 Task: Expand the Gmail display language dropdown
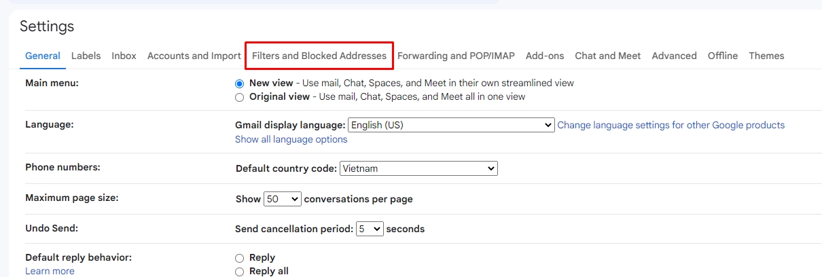pyautogui.click(x=451, y=126)
